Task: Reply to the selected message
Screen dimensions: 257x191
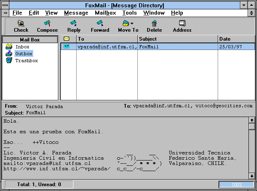Action: [x=74, y=26]
